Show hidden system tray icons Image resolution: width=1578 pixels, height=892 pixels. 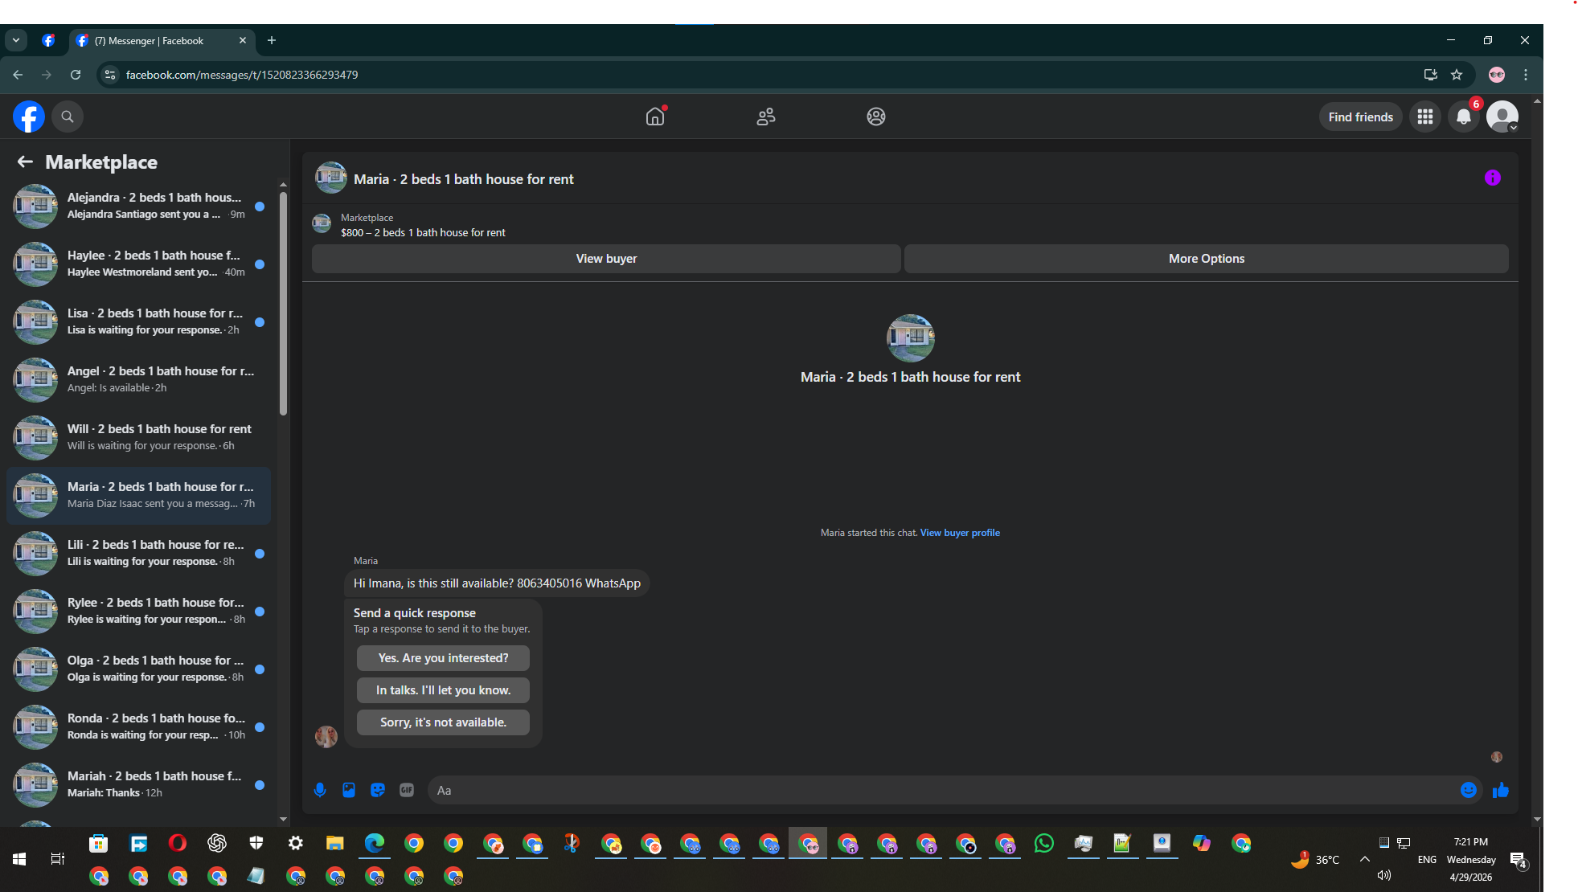[1365, 859]
